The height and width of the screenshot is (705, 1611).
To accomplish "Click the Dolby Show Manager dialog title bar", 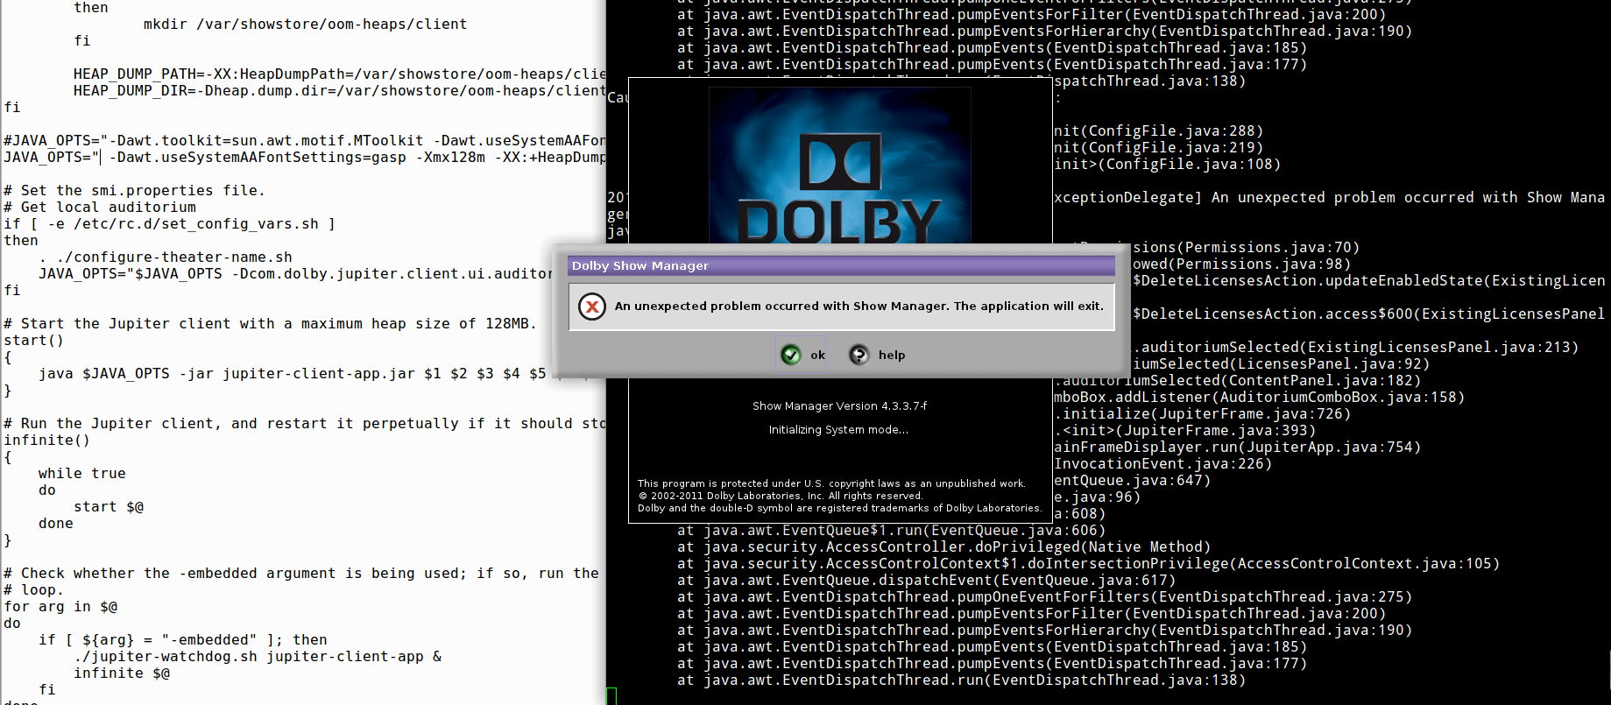I will [842, 265].
